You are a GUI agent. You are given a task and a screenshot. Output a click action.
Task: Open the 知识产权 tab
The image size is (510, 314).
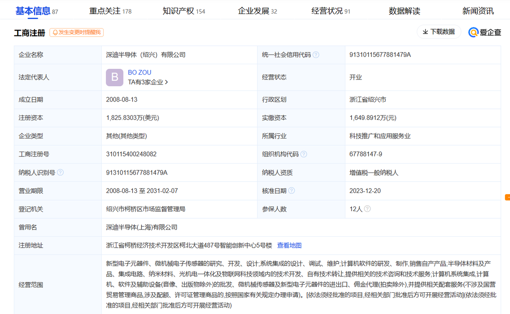179,10
